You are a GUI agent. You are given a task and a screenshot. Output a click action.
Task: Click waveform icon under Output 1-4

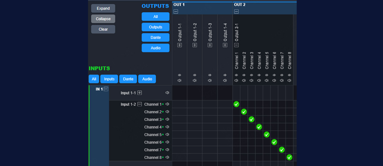(225, 75)
